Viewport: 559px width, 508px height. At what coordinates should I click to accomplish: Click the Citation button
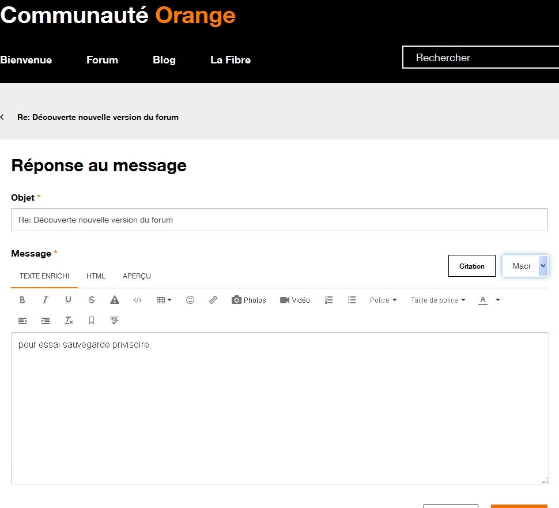[x=471, y=266]
